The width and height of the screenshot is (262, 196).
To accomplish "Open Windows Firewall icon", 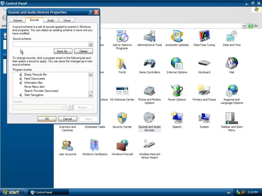I will coord(122,145).
